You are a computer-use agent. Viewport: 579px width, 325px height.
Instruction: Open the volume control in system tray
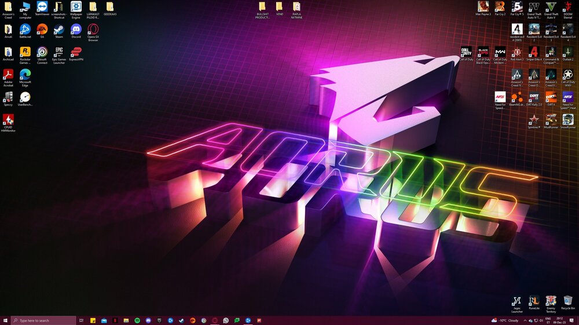(x=541, y=320)
